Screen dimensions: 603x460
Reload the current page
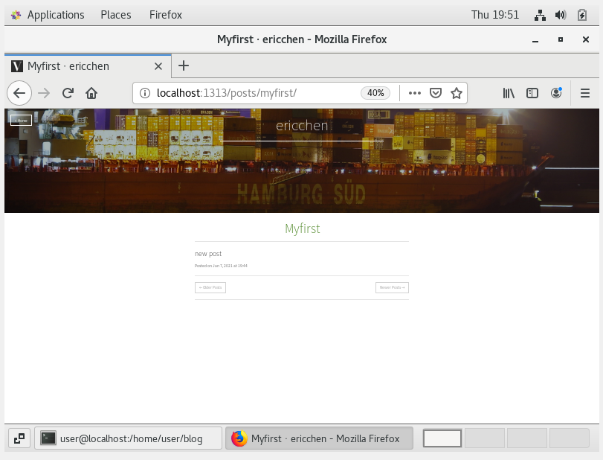[68, 93]
